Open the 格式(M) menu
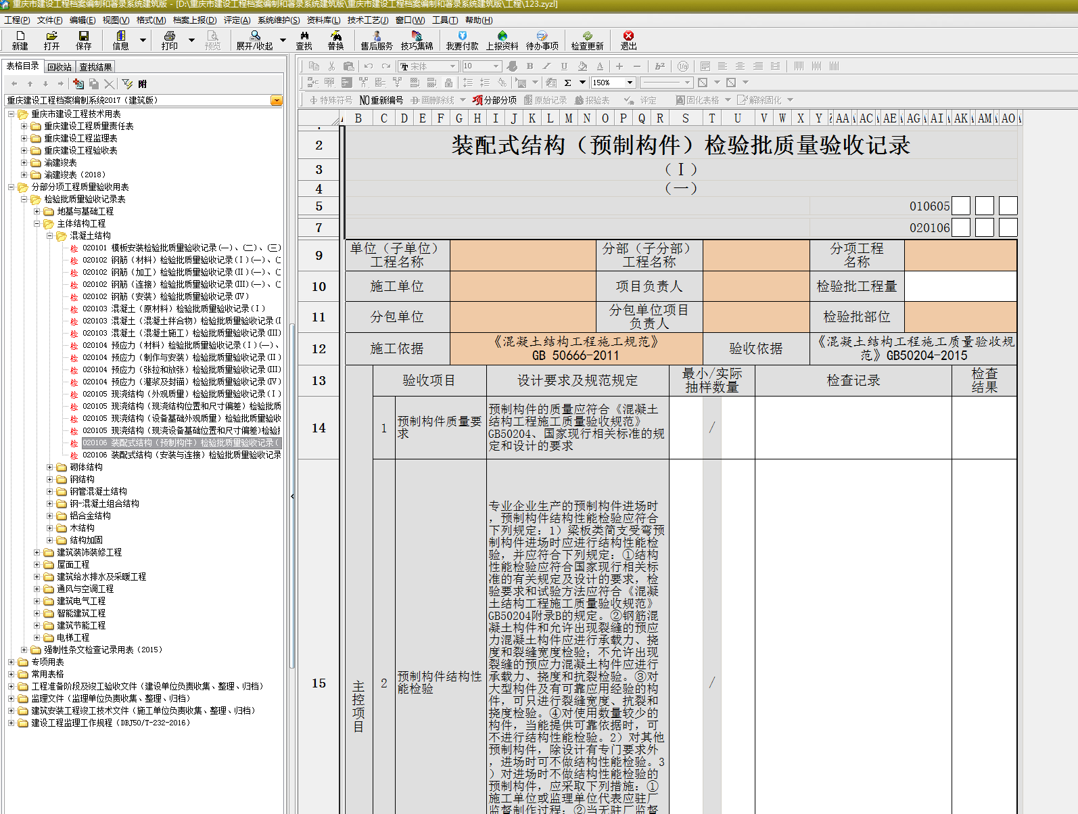The height and width of the screenshot is (814, 1078). [x=151, y=20]
